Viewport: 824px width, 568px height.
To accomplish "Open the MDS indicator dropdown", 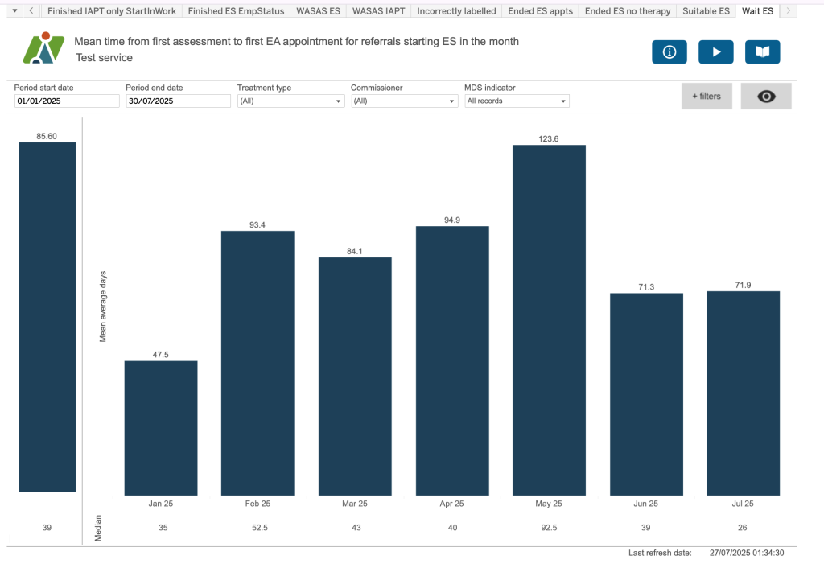I will click(x=517, y=101).
